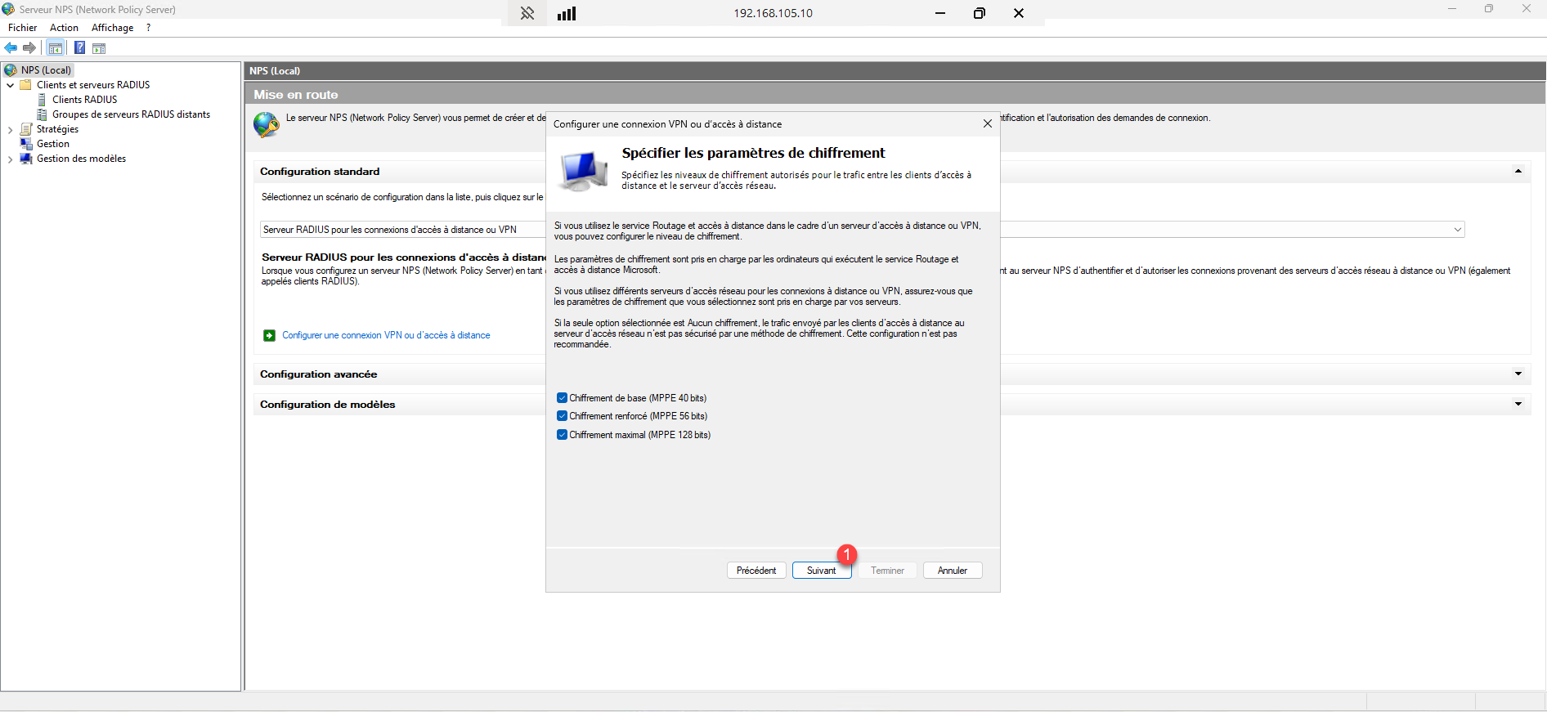The height and width of the screenshot is (712, 1547).
Task: Toggle the show/hide action pane icon
Action: coord(99,48)
